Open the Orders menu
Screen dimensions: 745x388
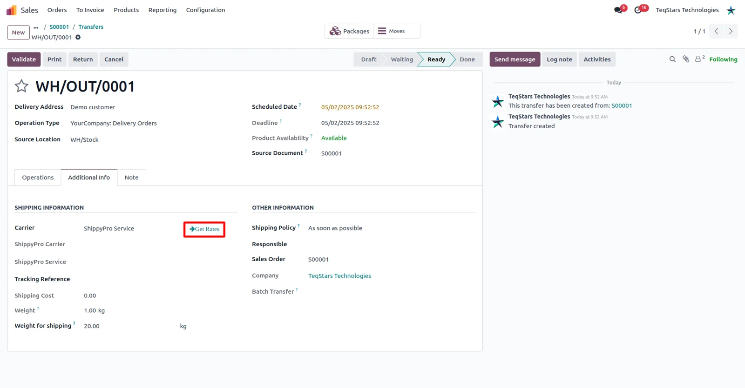click(57, 10)
